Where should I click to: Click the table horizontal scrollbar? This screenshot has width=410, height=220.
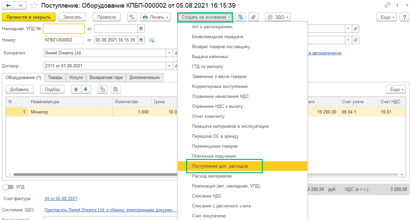(93, 174)
